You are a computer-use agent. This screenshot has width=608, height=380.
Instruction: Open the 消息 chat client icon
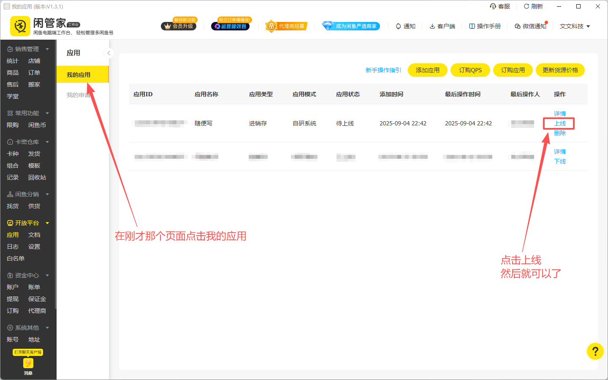pyautogui.click(x=28, y=364)
